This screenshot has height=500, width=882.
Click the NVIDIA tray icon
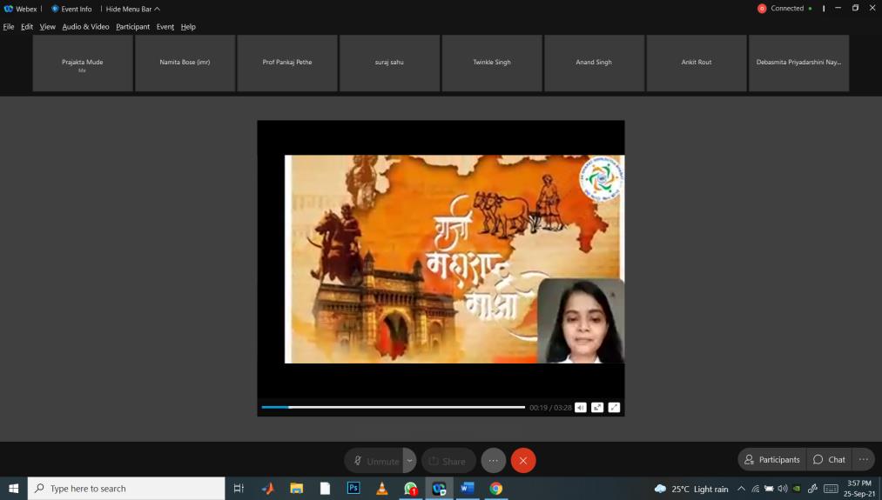[x=797, y=489]
